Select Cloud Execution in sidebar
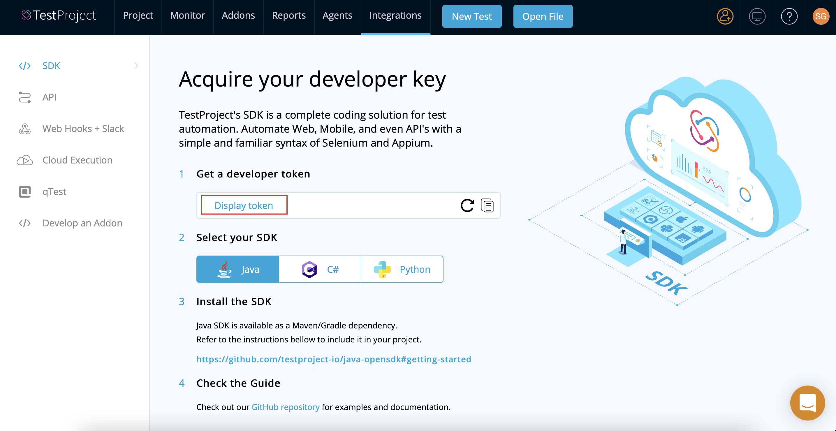 [x=77, y=160]
